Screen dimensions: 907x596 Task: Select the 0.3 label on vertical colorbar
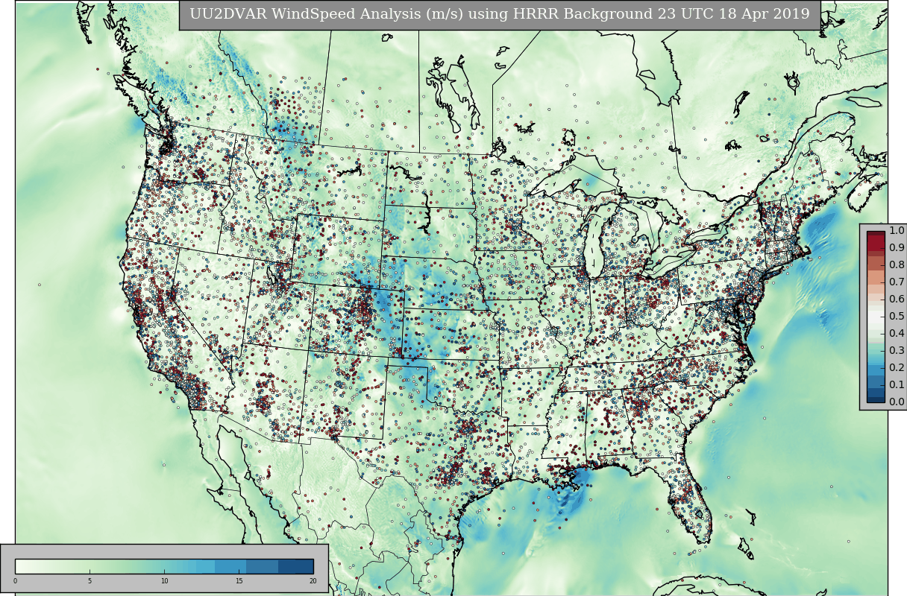(x=897, y=351)
